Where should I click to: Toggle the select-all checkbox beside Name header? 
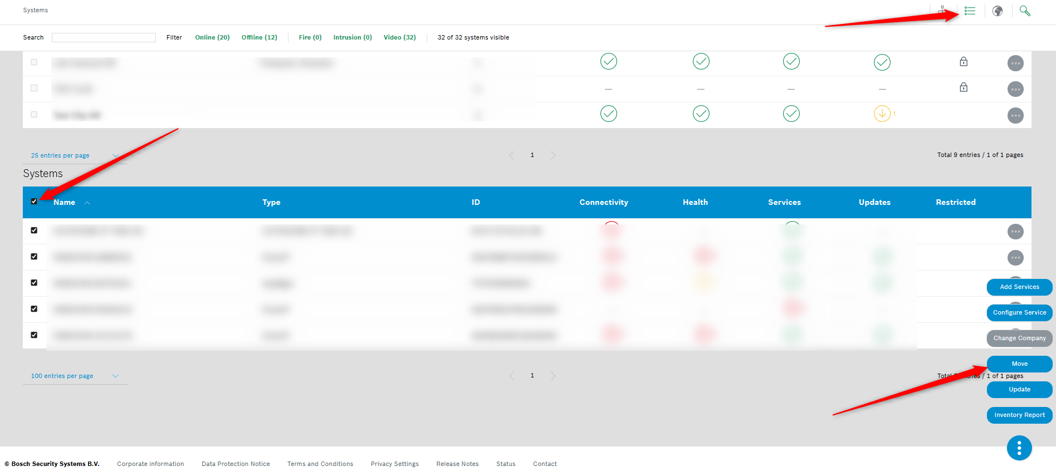[x=34, y=202]
